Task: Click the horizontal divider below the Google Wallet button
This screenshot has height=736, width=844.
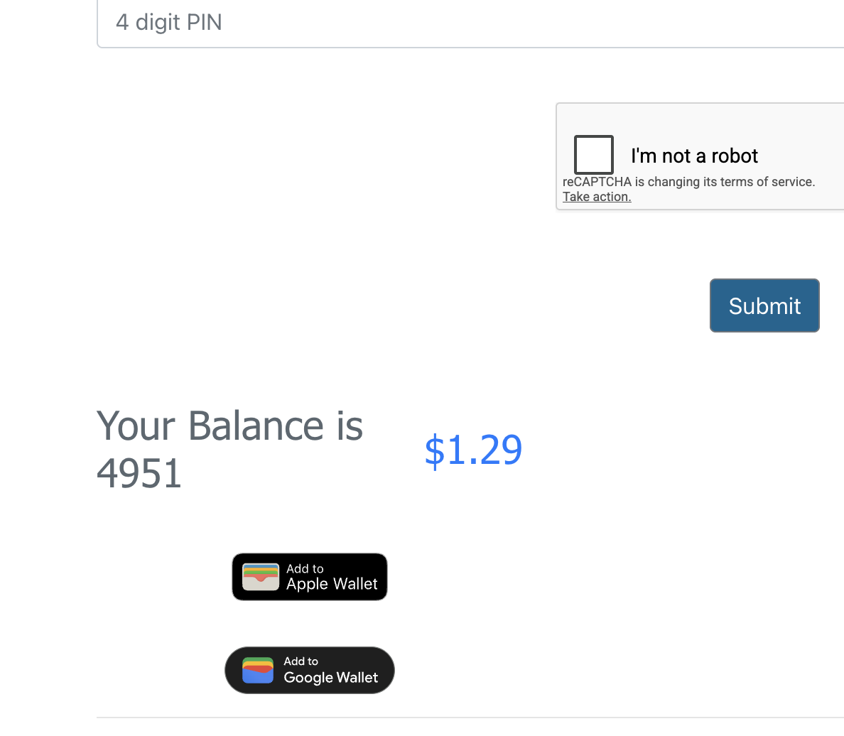Action: pyautogui.click(x=469, y=718)
